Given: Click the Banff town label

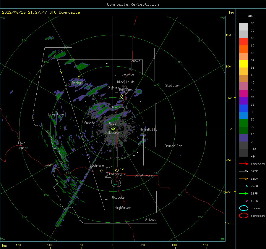Looking at the screenshot, I should coord(49,165).
